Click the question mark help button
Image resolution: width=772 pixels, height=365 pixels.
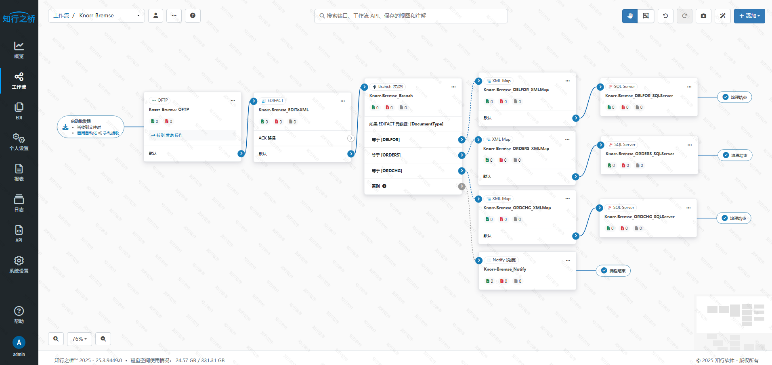coord(193,16)
